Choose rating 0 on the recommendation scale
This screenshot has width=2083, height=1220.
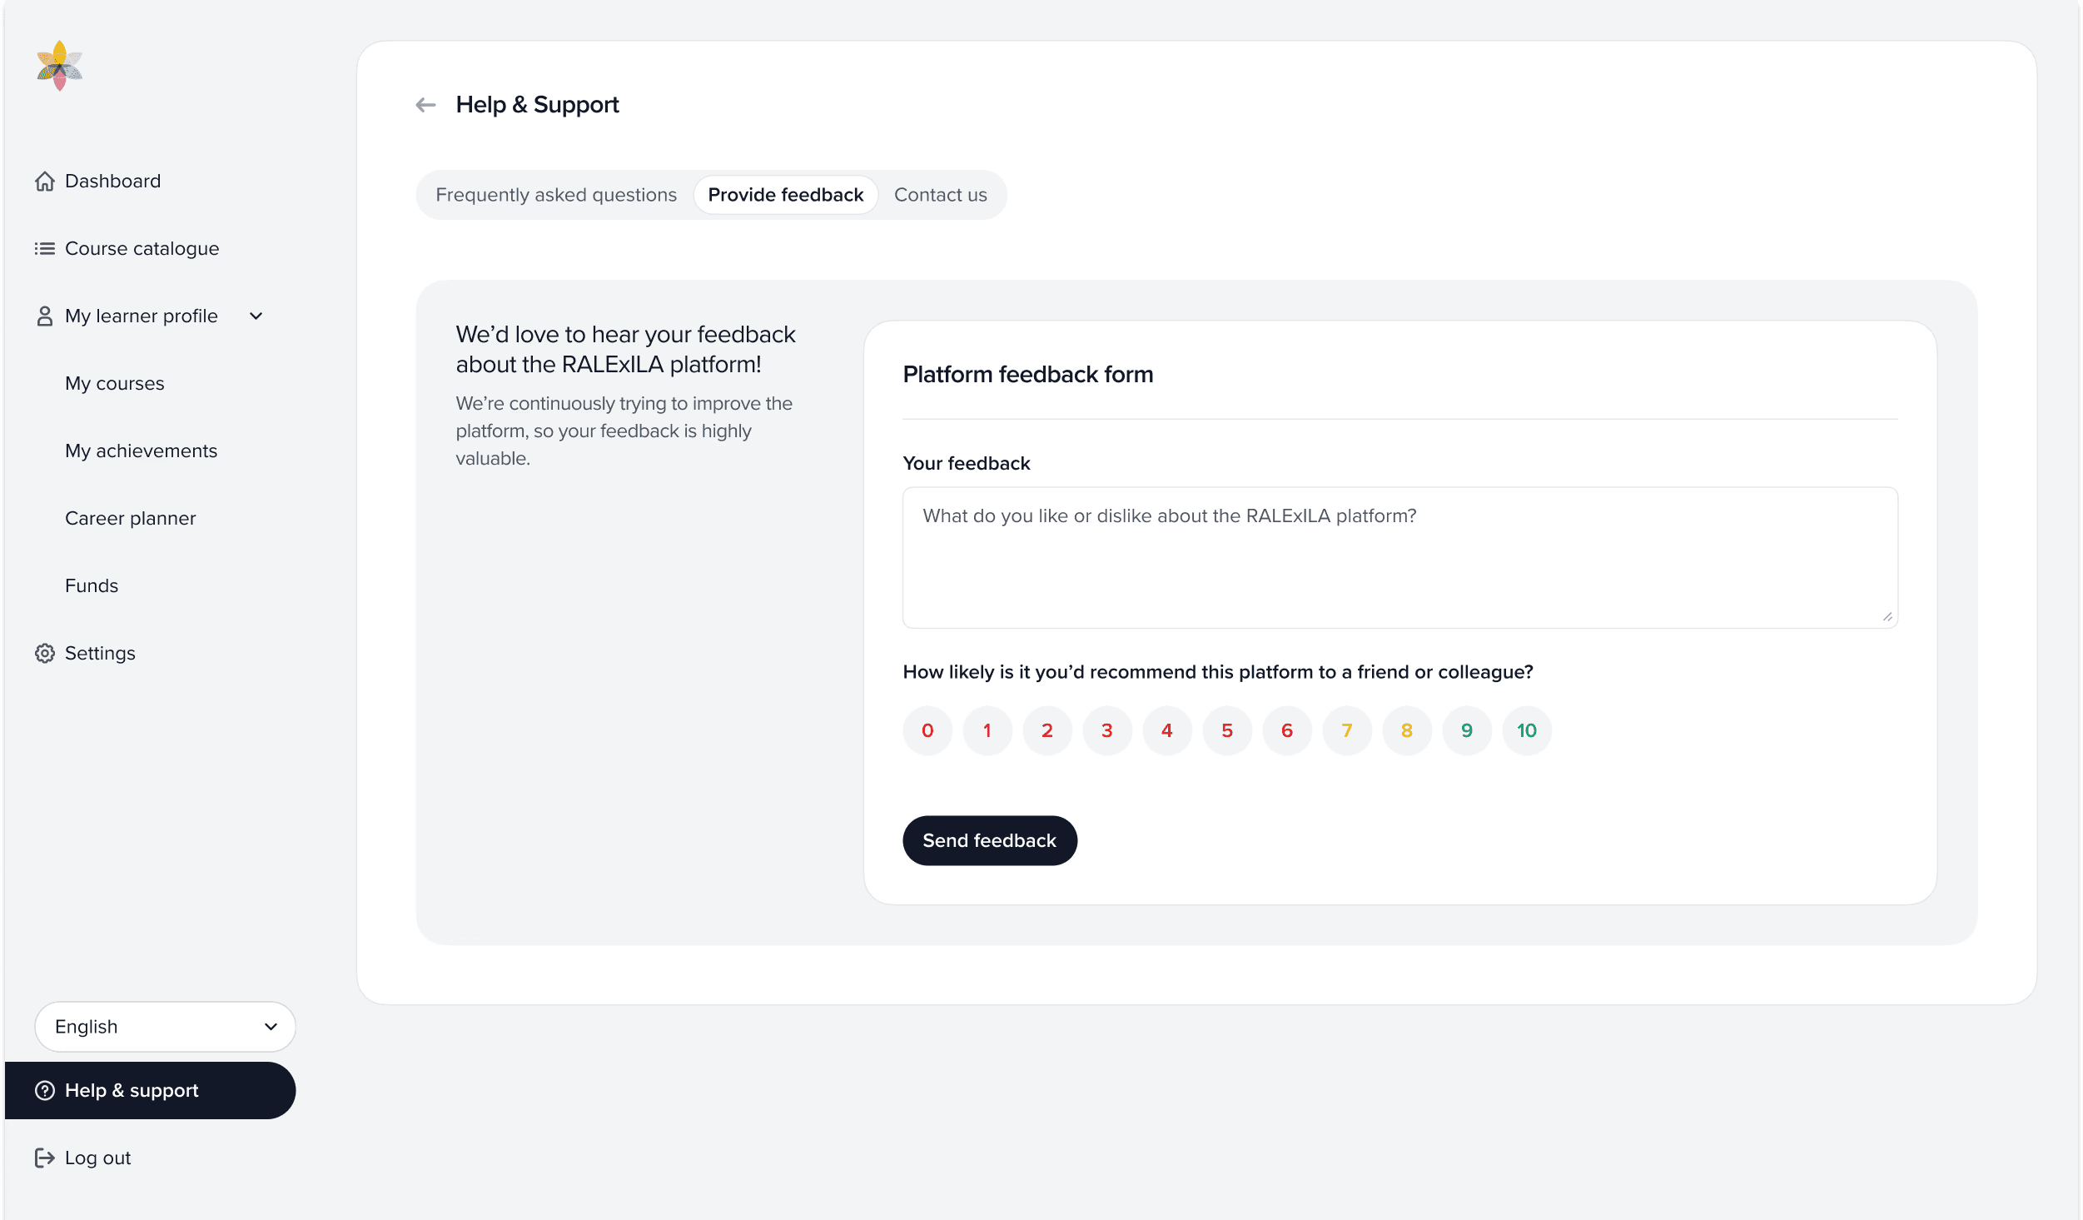click(x=927, y=730)
